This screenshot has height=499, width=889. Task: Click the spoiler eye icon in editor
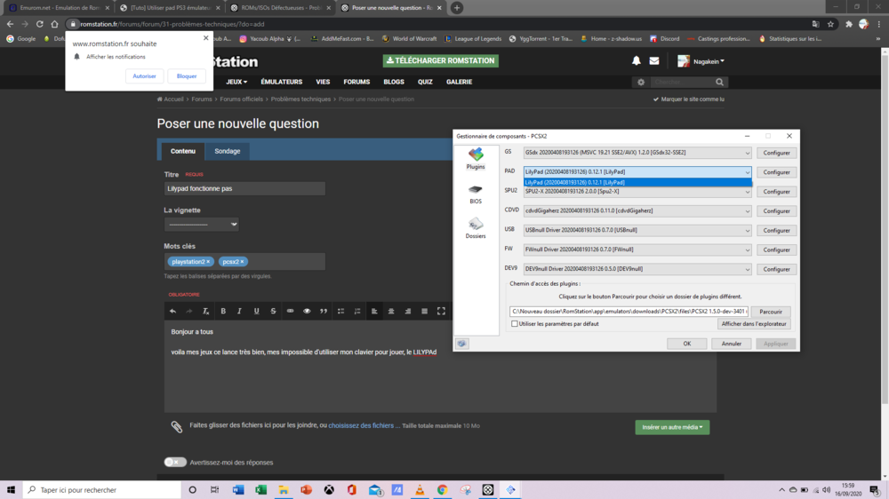tap(307, 311)
